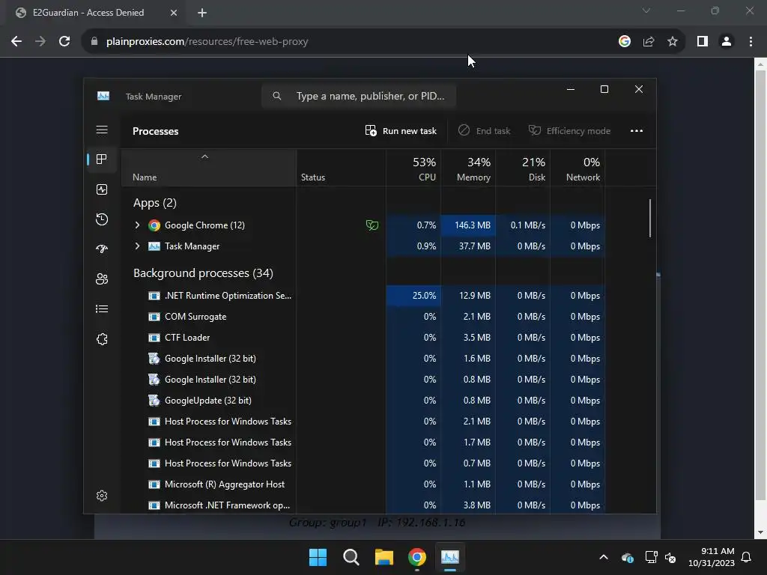Open Chrome three-dot menu
Viewport: 767px width, 575px height.
751,42
